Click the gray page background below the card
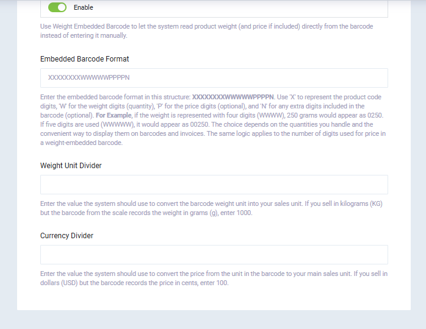The height and width of the screenshot is (329, 426). tap(214, 320)
